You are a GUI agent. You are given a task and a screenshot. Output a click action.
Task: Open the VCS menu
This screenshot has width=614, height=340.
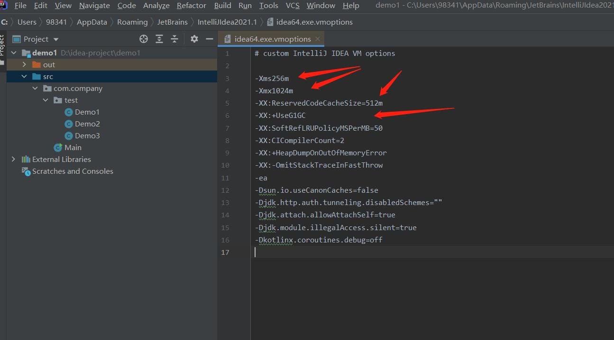(293, 6)
